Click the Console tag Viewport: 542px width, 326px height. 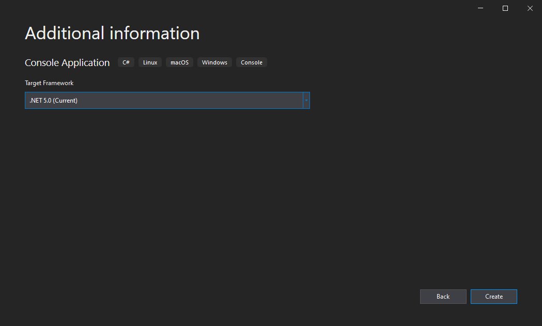point(252,62)
